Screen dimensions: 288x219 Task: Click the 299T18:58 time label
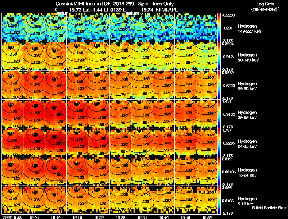coord(12,217)
